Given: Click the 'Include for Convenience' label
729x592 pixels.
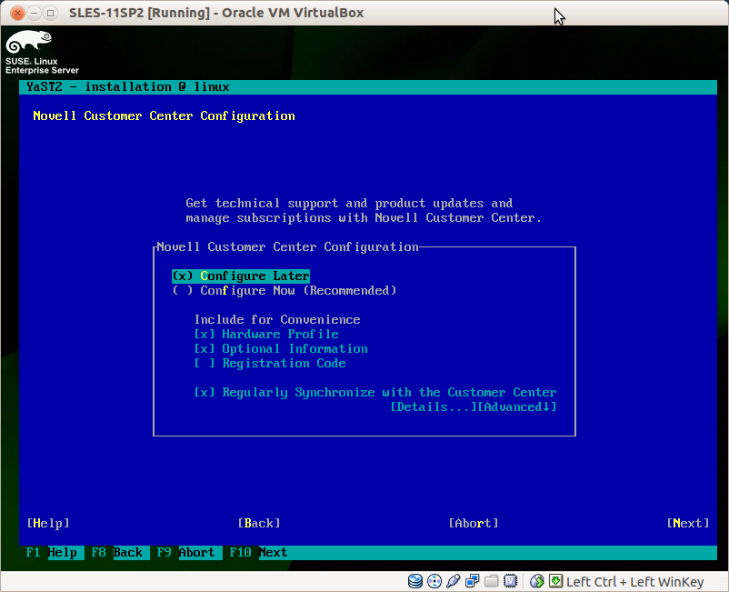Looking at the screenshot, I should [277, 319].
